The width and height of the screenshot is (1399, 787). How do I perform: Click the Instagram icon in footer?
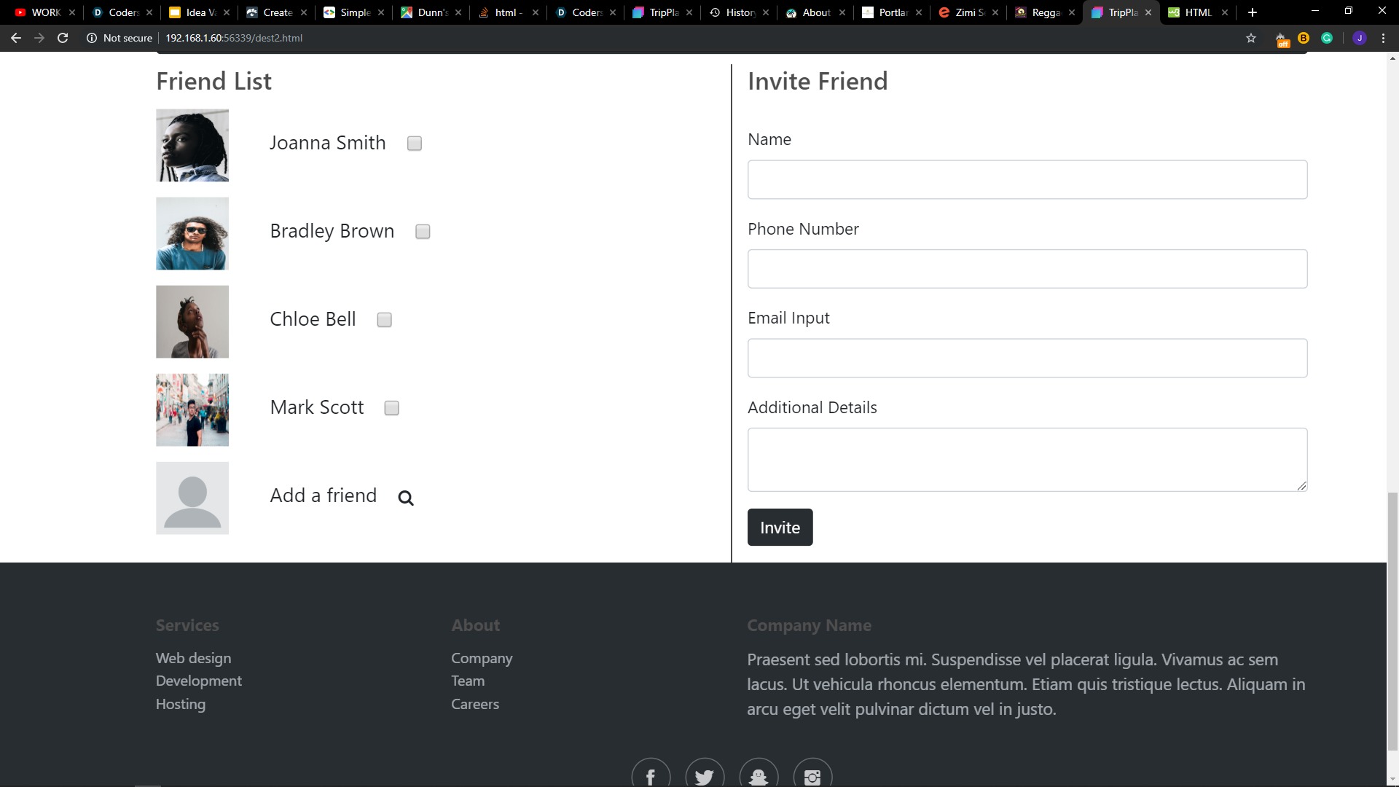(x=812, y=775)
